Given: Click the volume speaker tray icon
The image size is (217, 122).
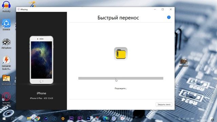Looking at the screenshot, I should click(x=188, y=119).
